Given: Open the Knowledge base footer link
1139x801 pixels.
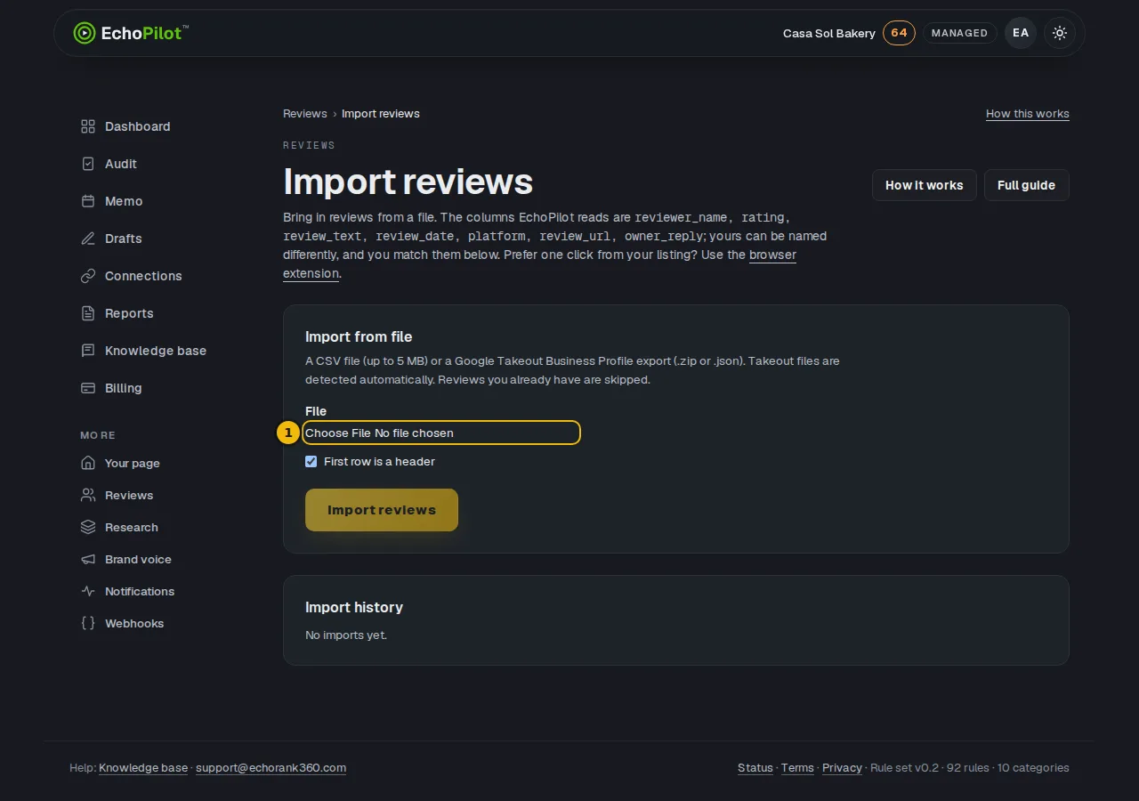Looking at the screenshot, I should pyautogui.click(x=143, y=768).
